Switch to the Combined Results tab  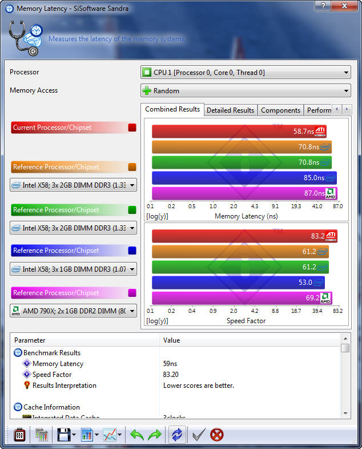point(172,109)
